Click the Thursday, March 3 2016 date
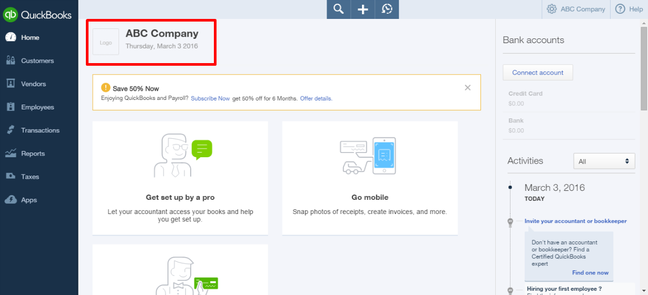The image size is (648, 295). (162, 46)
